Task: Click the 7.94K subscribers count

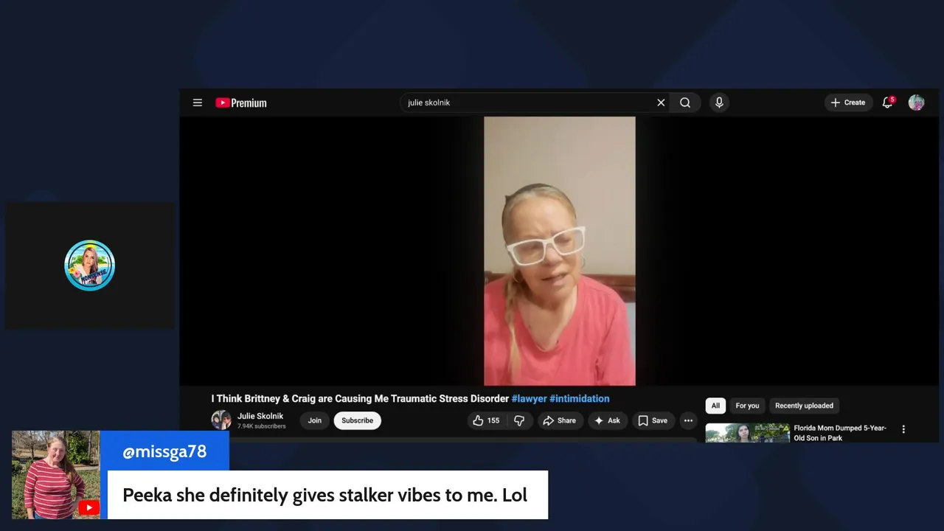Action: [x=261, y=426]
